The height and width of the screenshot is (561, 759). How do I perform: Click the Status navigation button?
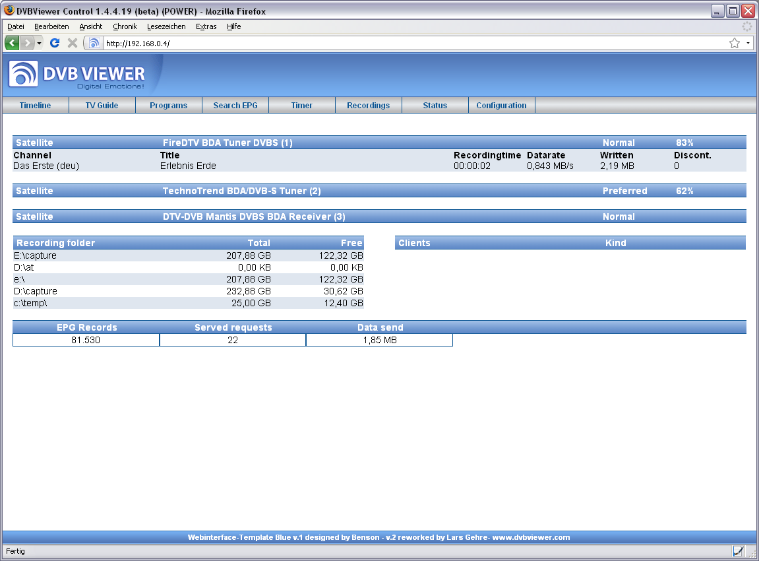click(x=435, y=106)
